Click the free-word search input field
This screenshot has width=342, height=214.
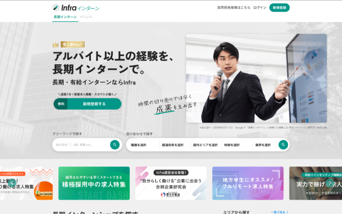pyautogui.click(x=82, y=145)
